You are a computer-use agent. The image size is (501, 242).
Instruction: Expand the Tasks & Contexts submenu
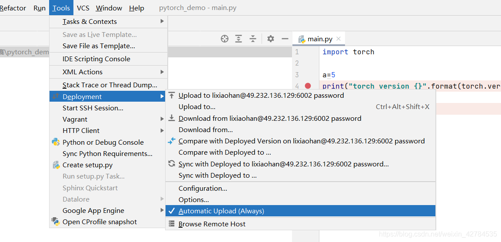[x=108, y=21]
